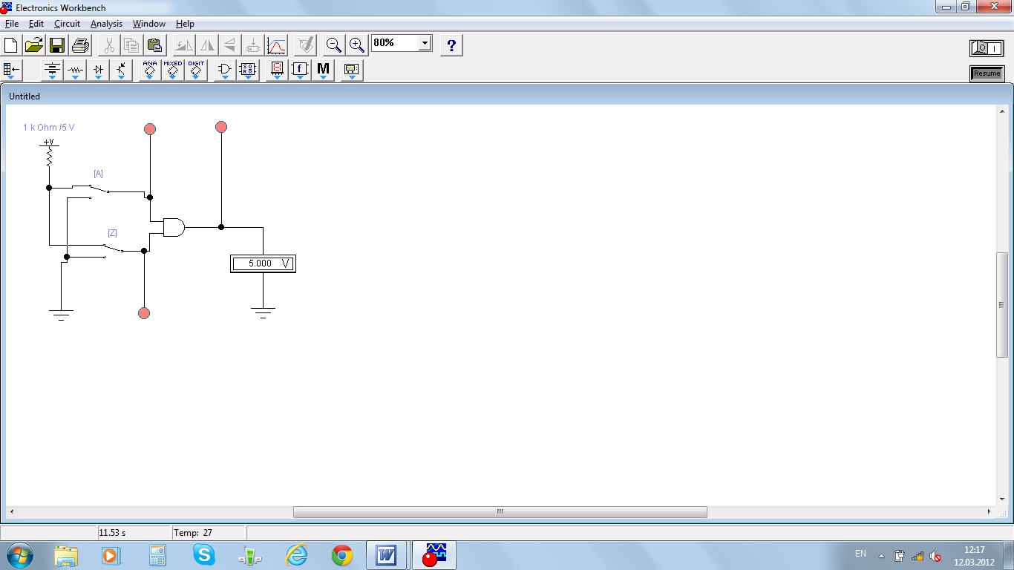Screen dimensions: 1014x570
Task: Click the vertical scroll down arrow
Action: [1002, 499]
